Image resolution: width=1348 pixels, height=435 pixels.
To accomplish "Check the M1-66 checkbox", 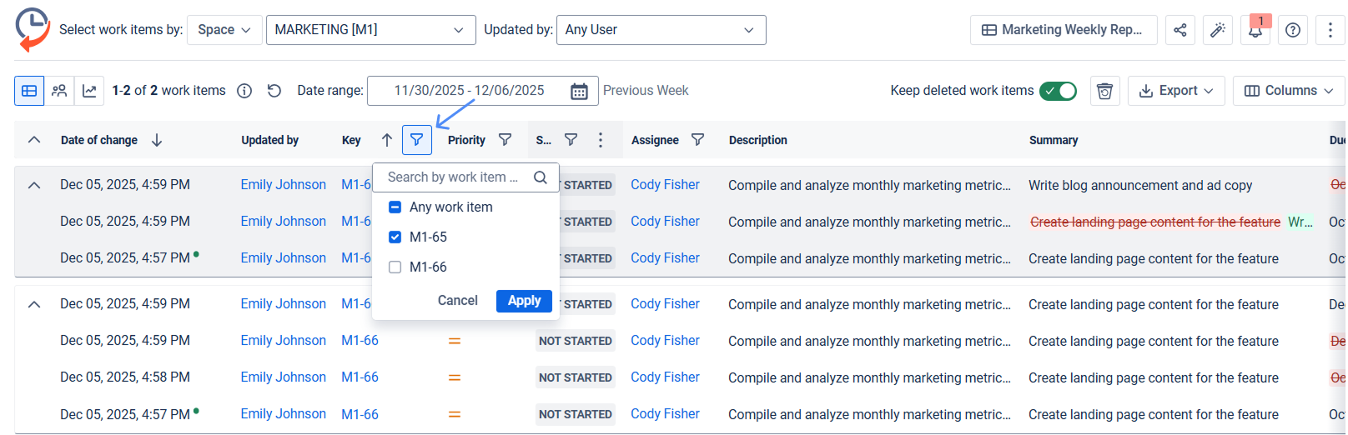I will coord(395,267).
